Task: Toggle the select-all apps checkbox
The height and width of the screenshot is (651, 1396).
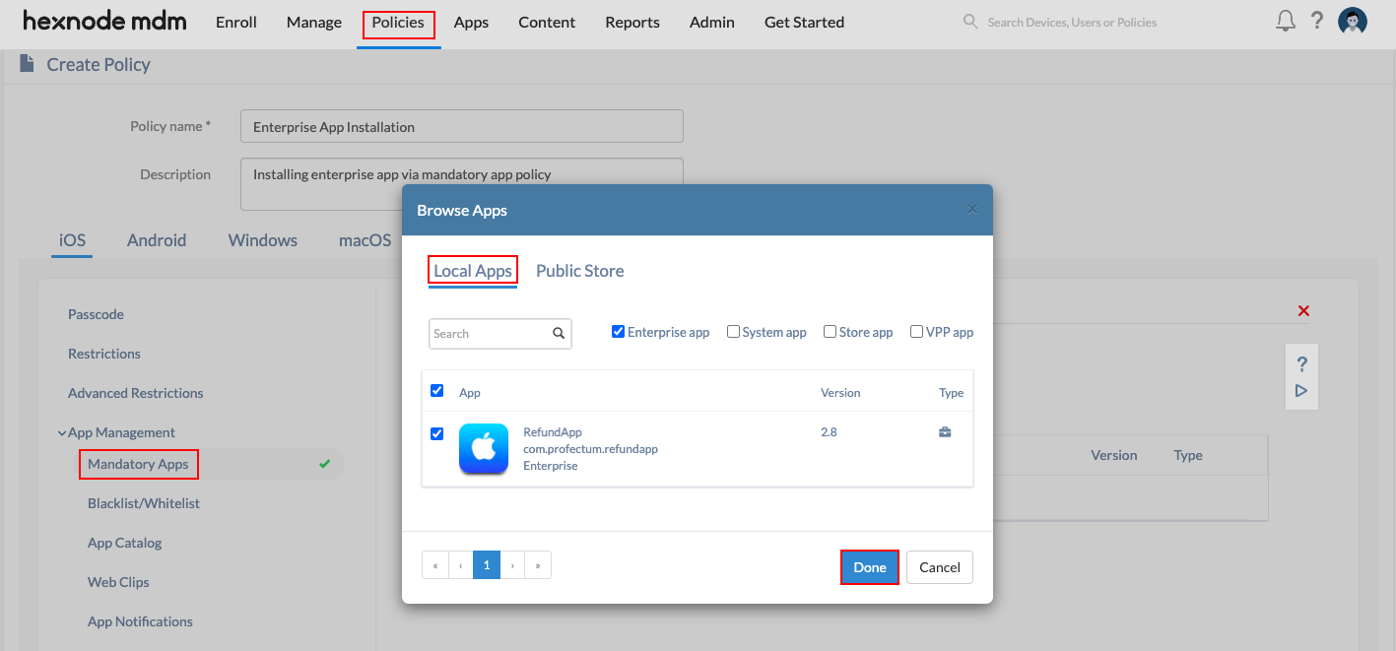Action: [437, 391]
